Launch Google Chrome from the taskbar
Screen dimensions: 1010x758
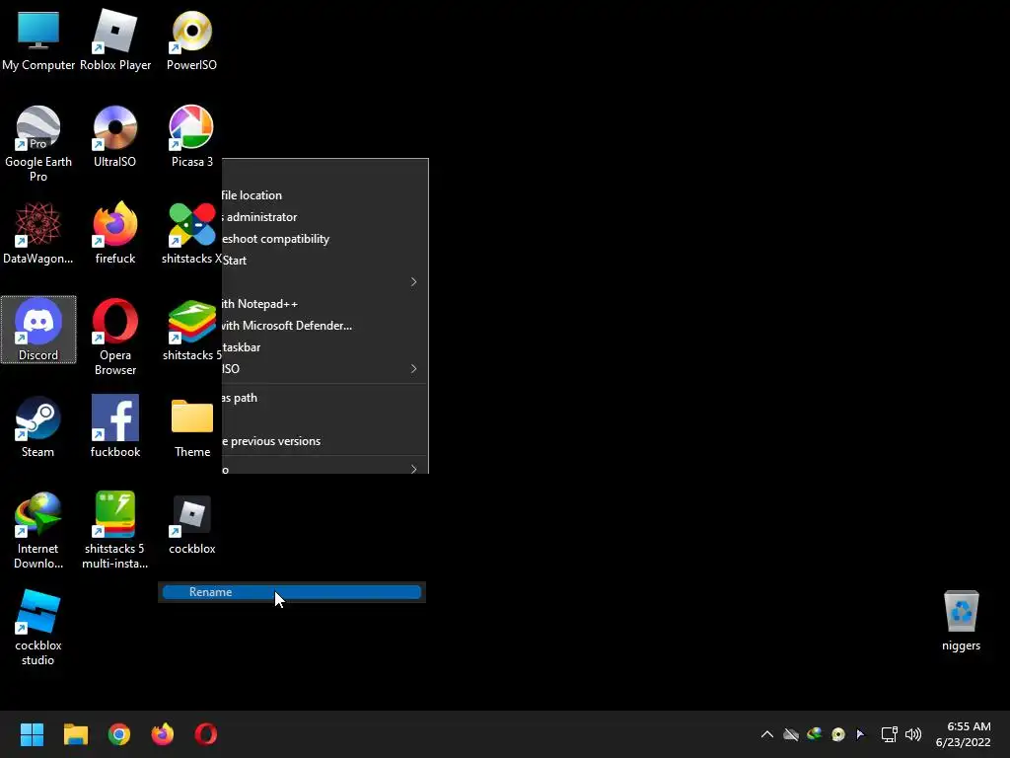(x=119, y=734)
